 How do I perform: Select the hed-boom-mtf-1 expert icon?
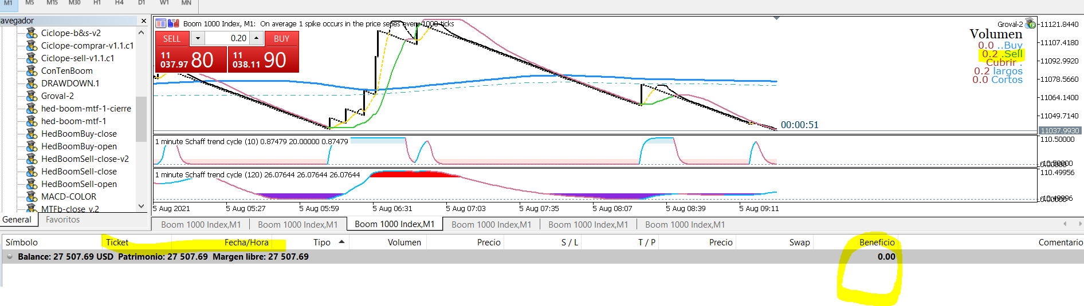pos(32,121)
